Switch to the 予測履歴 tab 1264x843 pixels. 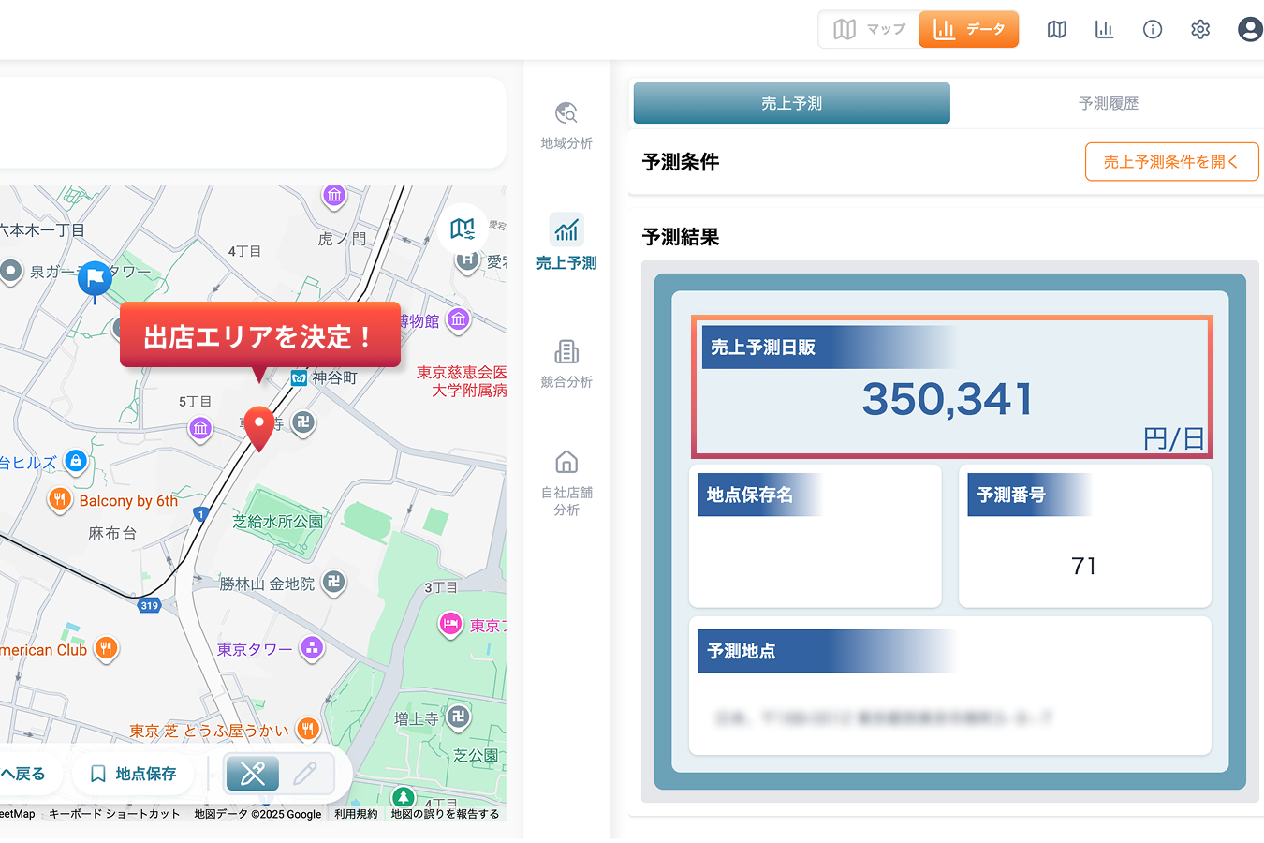coord(1108,103)
